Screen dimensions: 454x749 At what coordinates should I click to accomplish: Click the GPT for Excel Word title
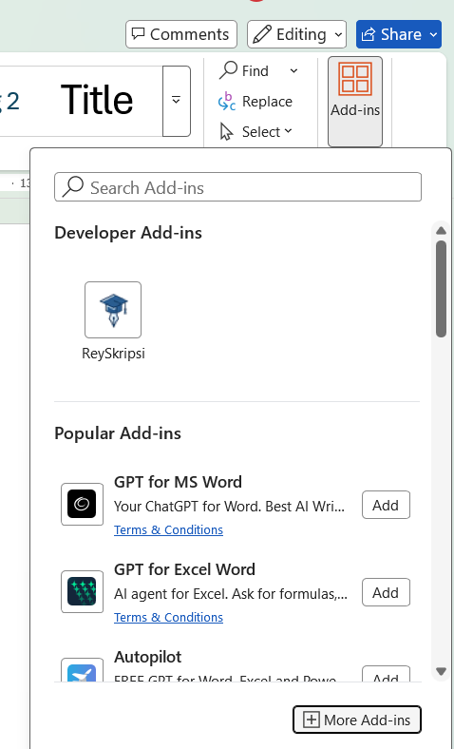coord(184,569)
